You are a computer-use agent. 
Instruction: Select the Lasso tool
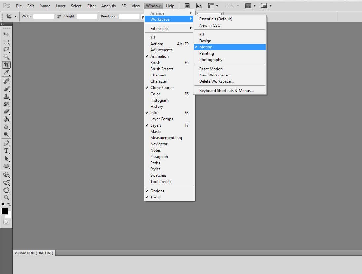tap(6, 49)
